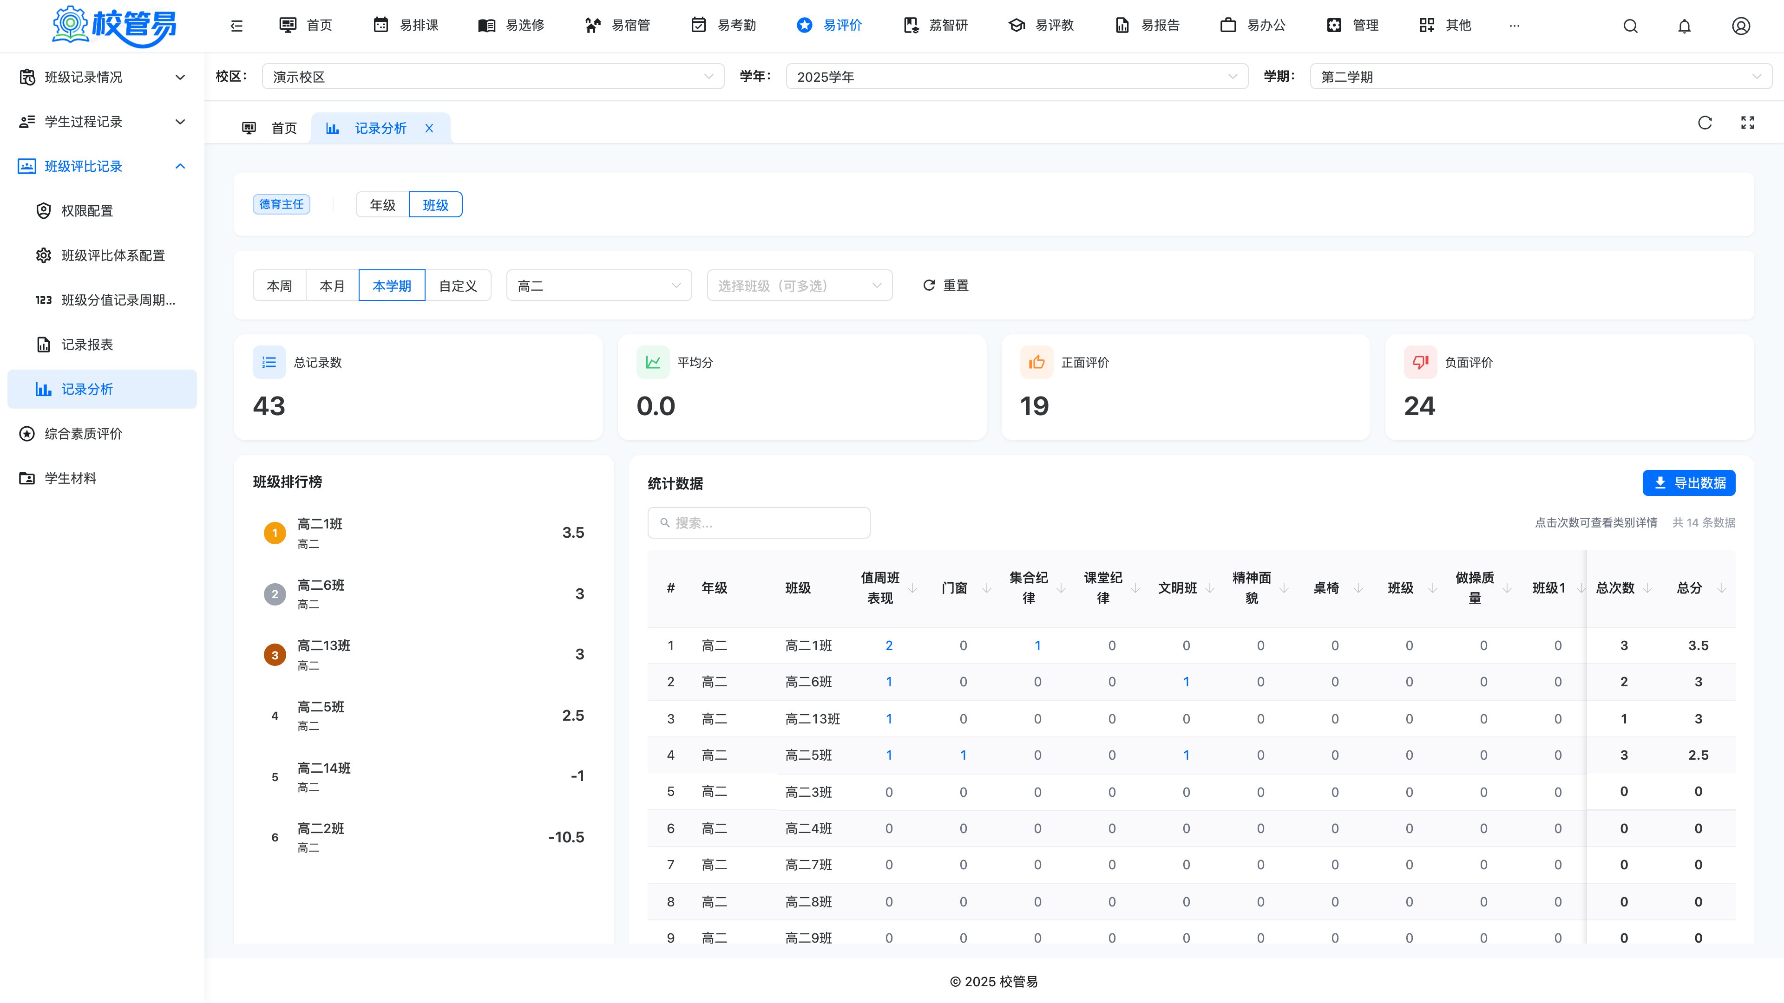Switch view to 班级
This screenshot has height=1003, width=1784.
click(436, 205)
